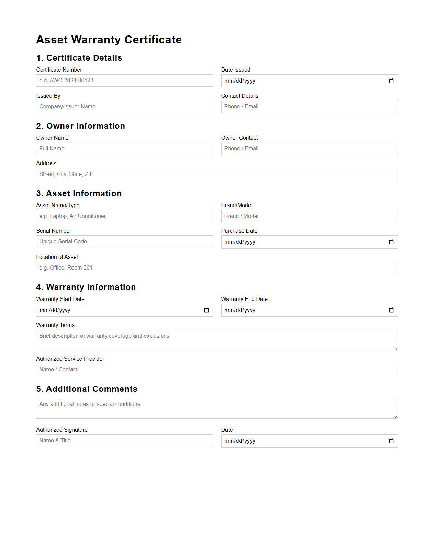Focus the Issued By text field
The image size is (434, 535).
coord(124,107)
